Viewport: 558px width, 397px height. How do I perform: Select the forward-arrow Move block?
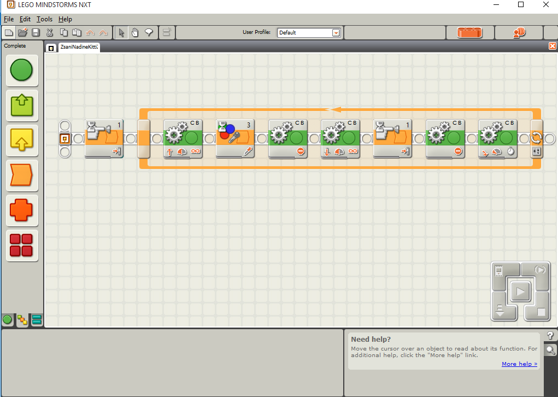pos(183,138)
